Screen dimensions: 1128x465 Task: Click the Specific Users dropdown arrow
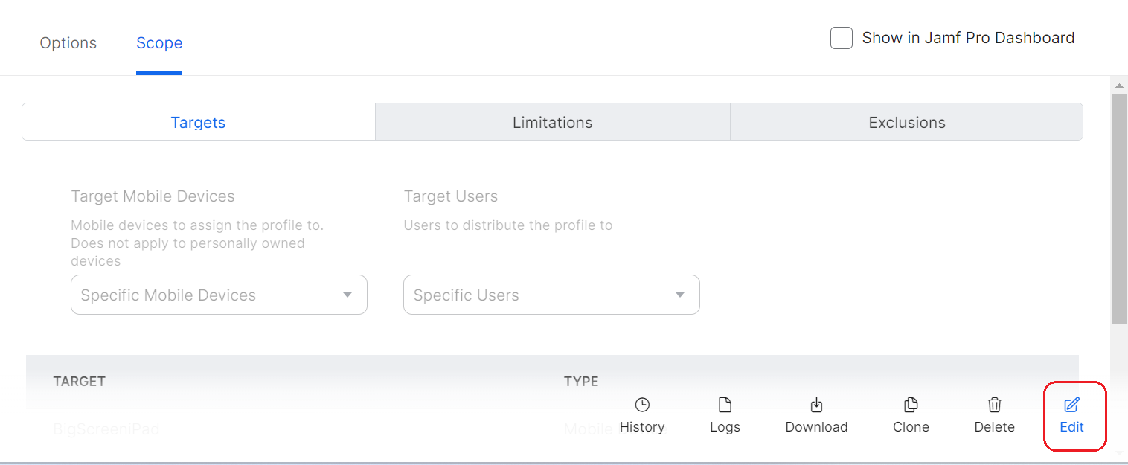click(x=679, y=295)
